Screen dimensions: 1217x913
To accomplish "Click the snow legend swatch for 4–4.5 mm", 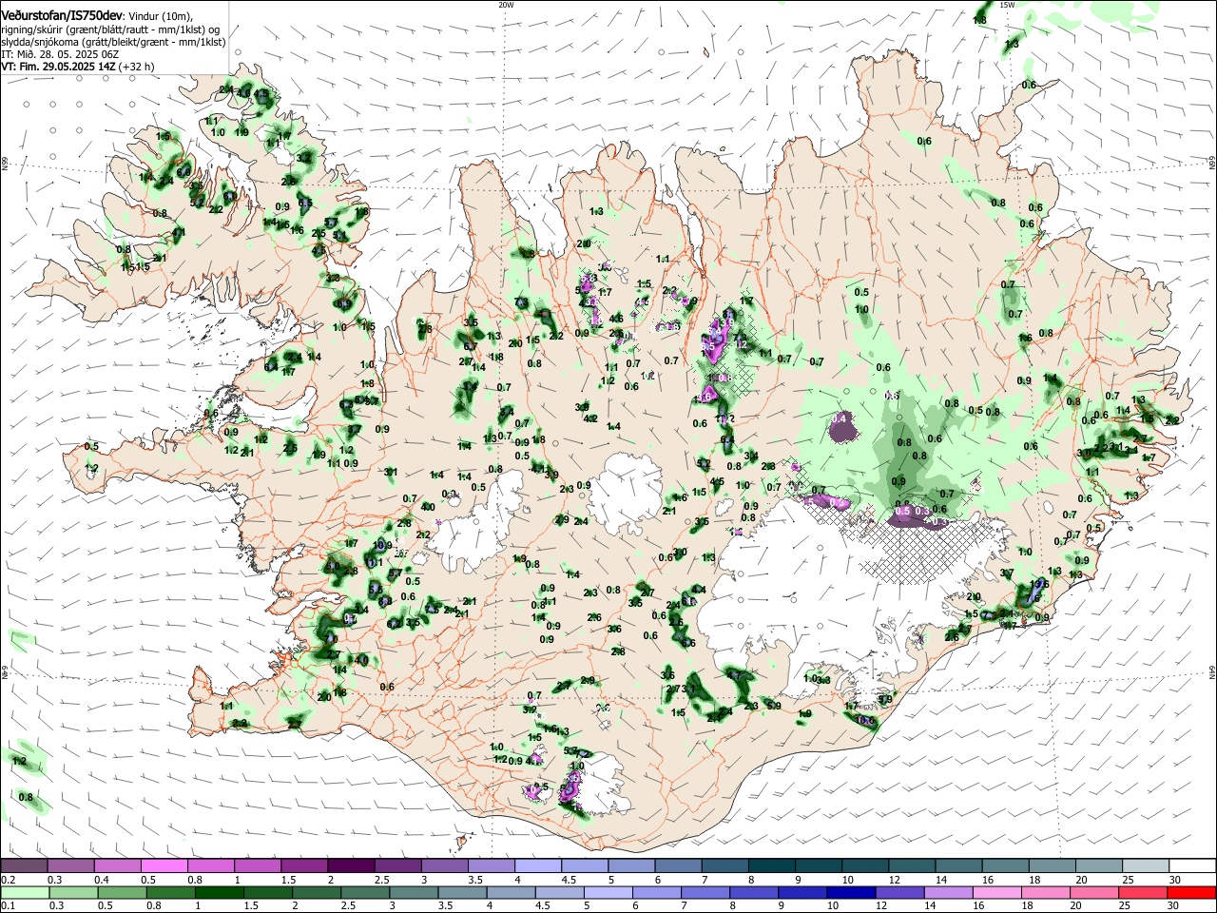I will tap(538, 866).
